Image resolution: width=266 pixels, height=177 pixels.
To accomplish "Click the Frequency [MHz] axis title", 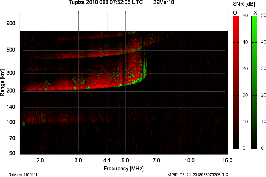I will tap(124, 169).
